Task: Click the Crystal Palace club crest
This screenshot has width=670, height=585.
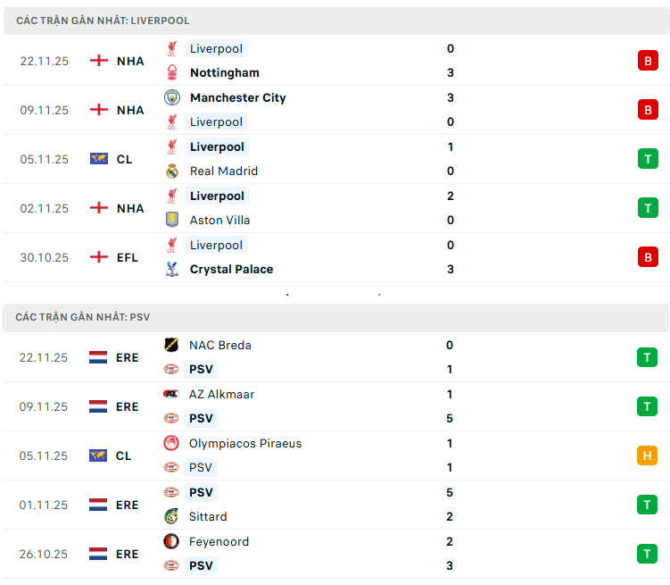Action: coord(172,270)
